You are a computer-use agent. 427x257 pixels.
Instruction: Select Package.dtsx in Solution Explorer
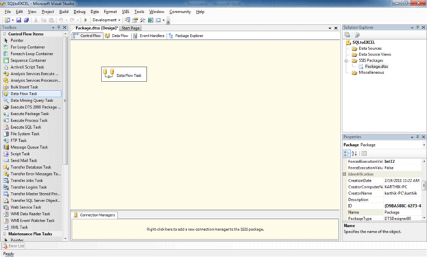(x=376, y=66)
